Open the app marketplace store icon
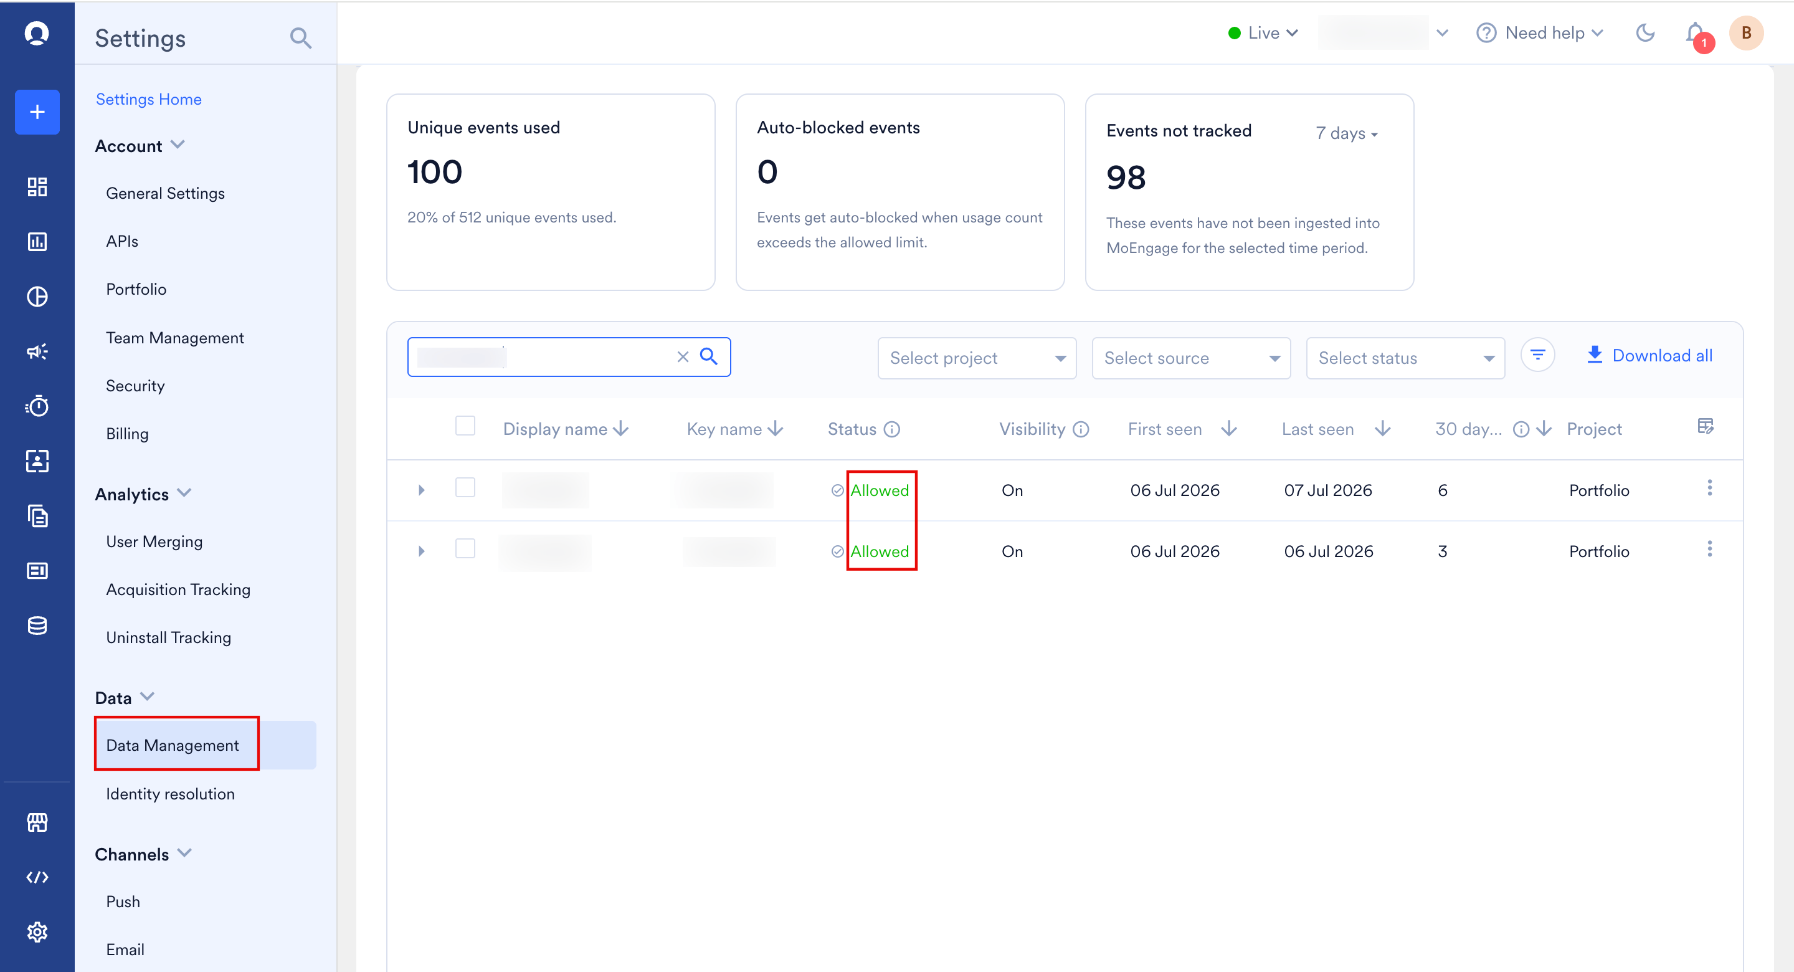The image size is (1794, 972). pyautogui.click(x=37, y=823)
